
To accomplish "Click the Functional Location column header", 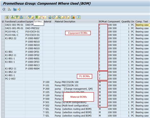I will point(15,21).
